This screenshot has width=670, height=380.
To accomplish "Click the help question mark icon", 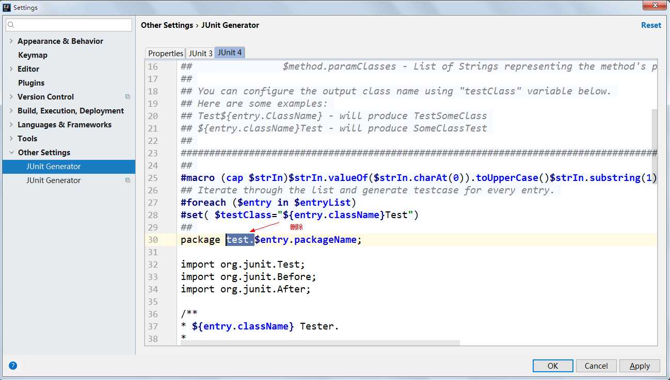I will pyautogui.click(x=13, y=366).
